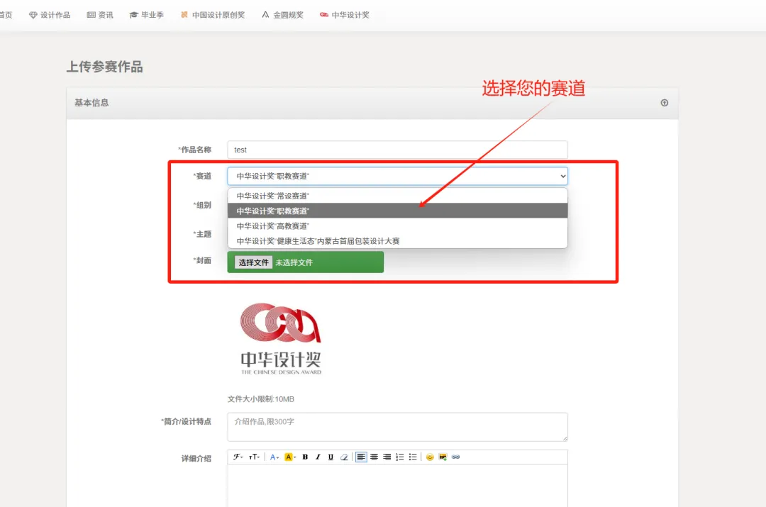The height and width of the screenshot is (507, 766).
Task: Align text left in editor
Action: pos(361,457)
